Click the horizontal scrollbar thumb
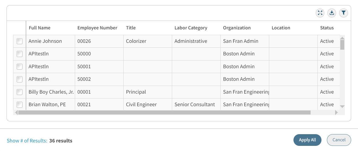Viewport: 358px width, 151px height. point(164,112)
